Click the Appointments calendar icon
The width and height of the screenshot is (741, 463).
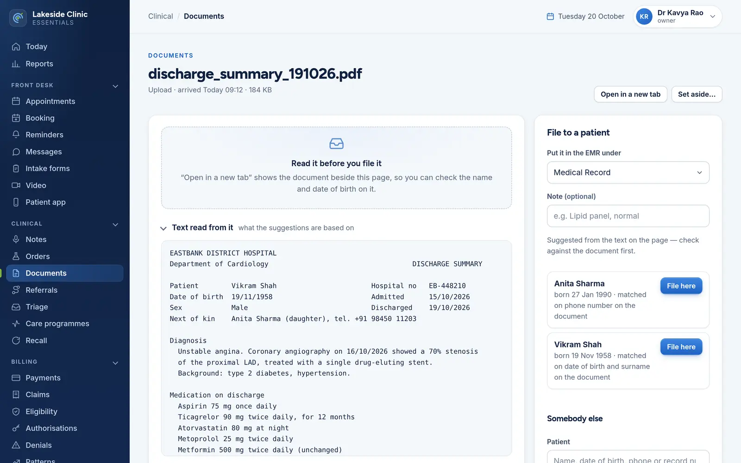click(x=16, y=101)
